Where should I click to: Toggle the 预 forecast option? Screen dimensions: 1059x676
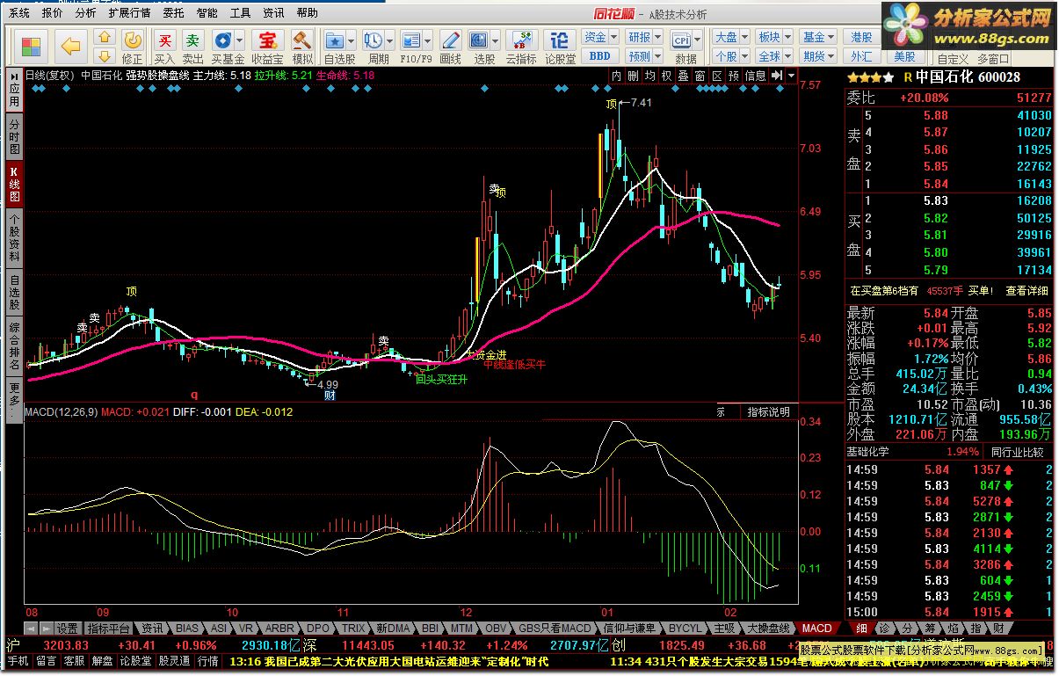733,76
